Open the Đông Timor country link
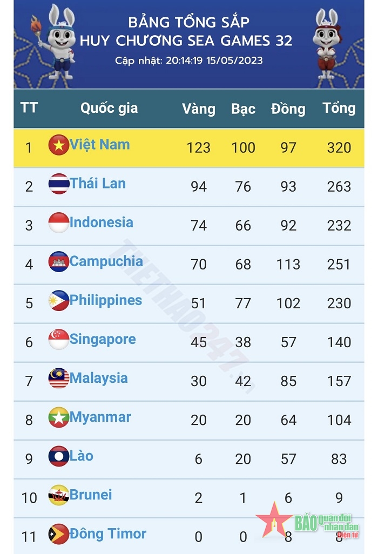The image size is (378, 554). [x=108, y=534]
